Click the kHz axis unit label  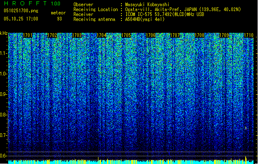click(x=4, y=33)
